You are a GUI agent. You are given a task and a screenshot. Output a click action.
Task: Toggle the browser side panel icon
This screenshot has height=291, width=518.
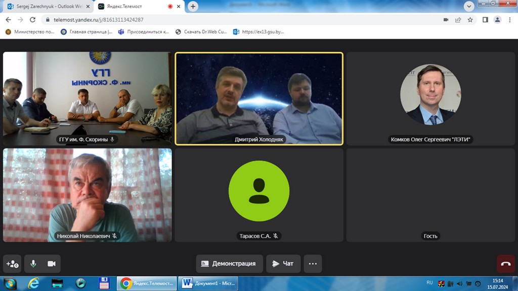pos(485,20)
